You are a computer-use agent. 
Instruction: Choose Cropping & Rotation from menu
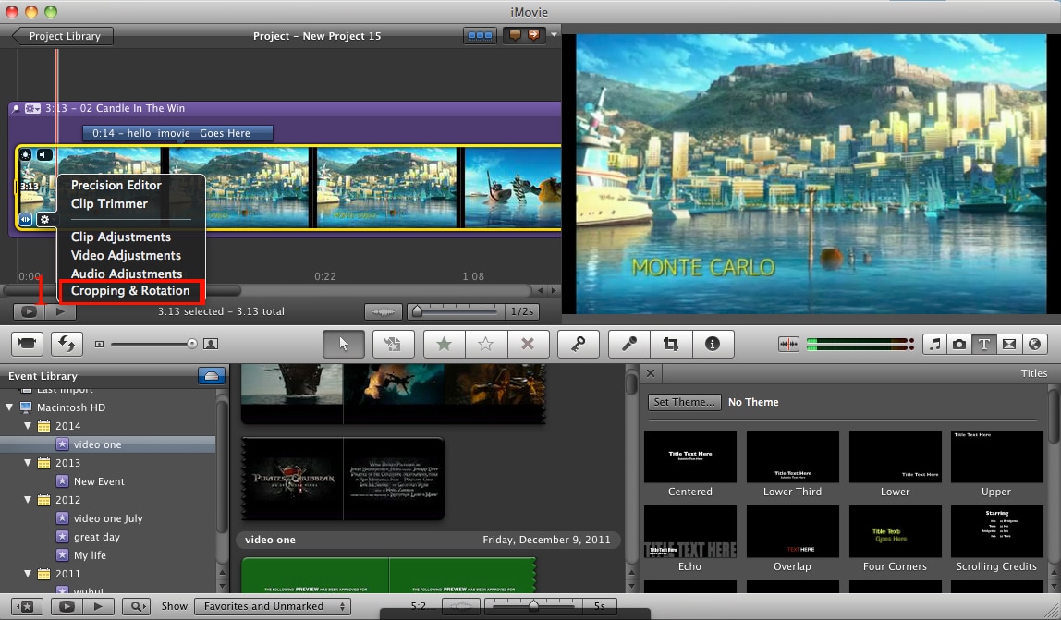click(x=130, y=290)
